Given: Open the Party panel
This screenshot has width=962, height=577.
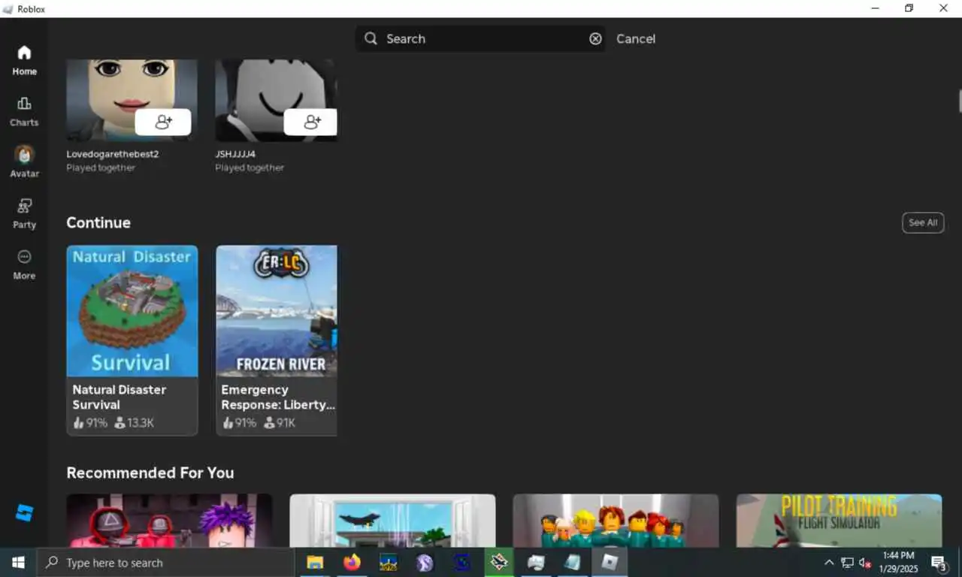Looking at the screenshot, I should (24, 213).
